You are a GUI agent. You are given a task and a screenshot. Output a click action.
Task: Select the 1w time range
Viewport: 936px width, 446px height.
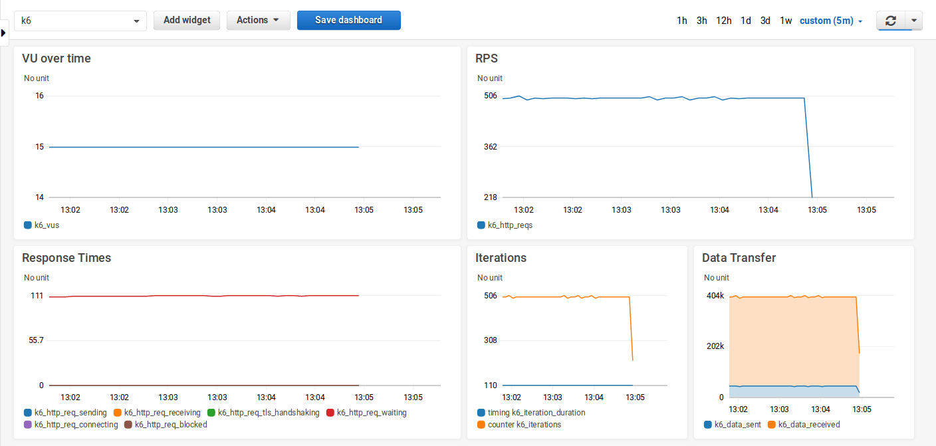(786, 21)
